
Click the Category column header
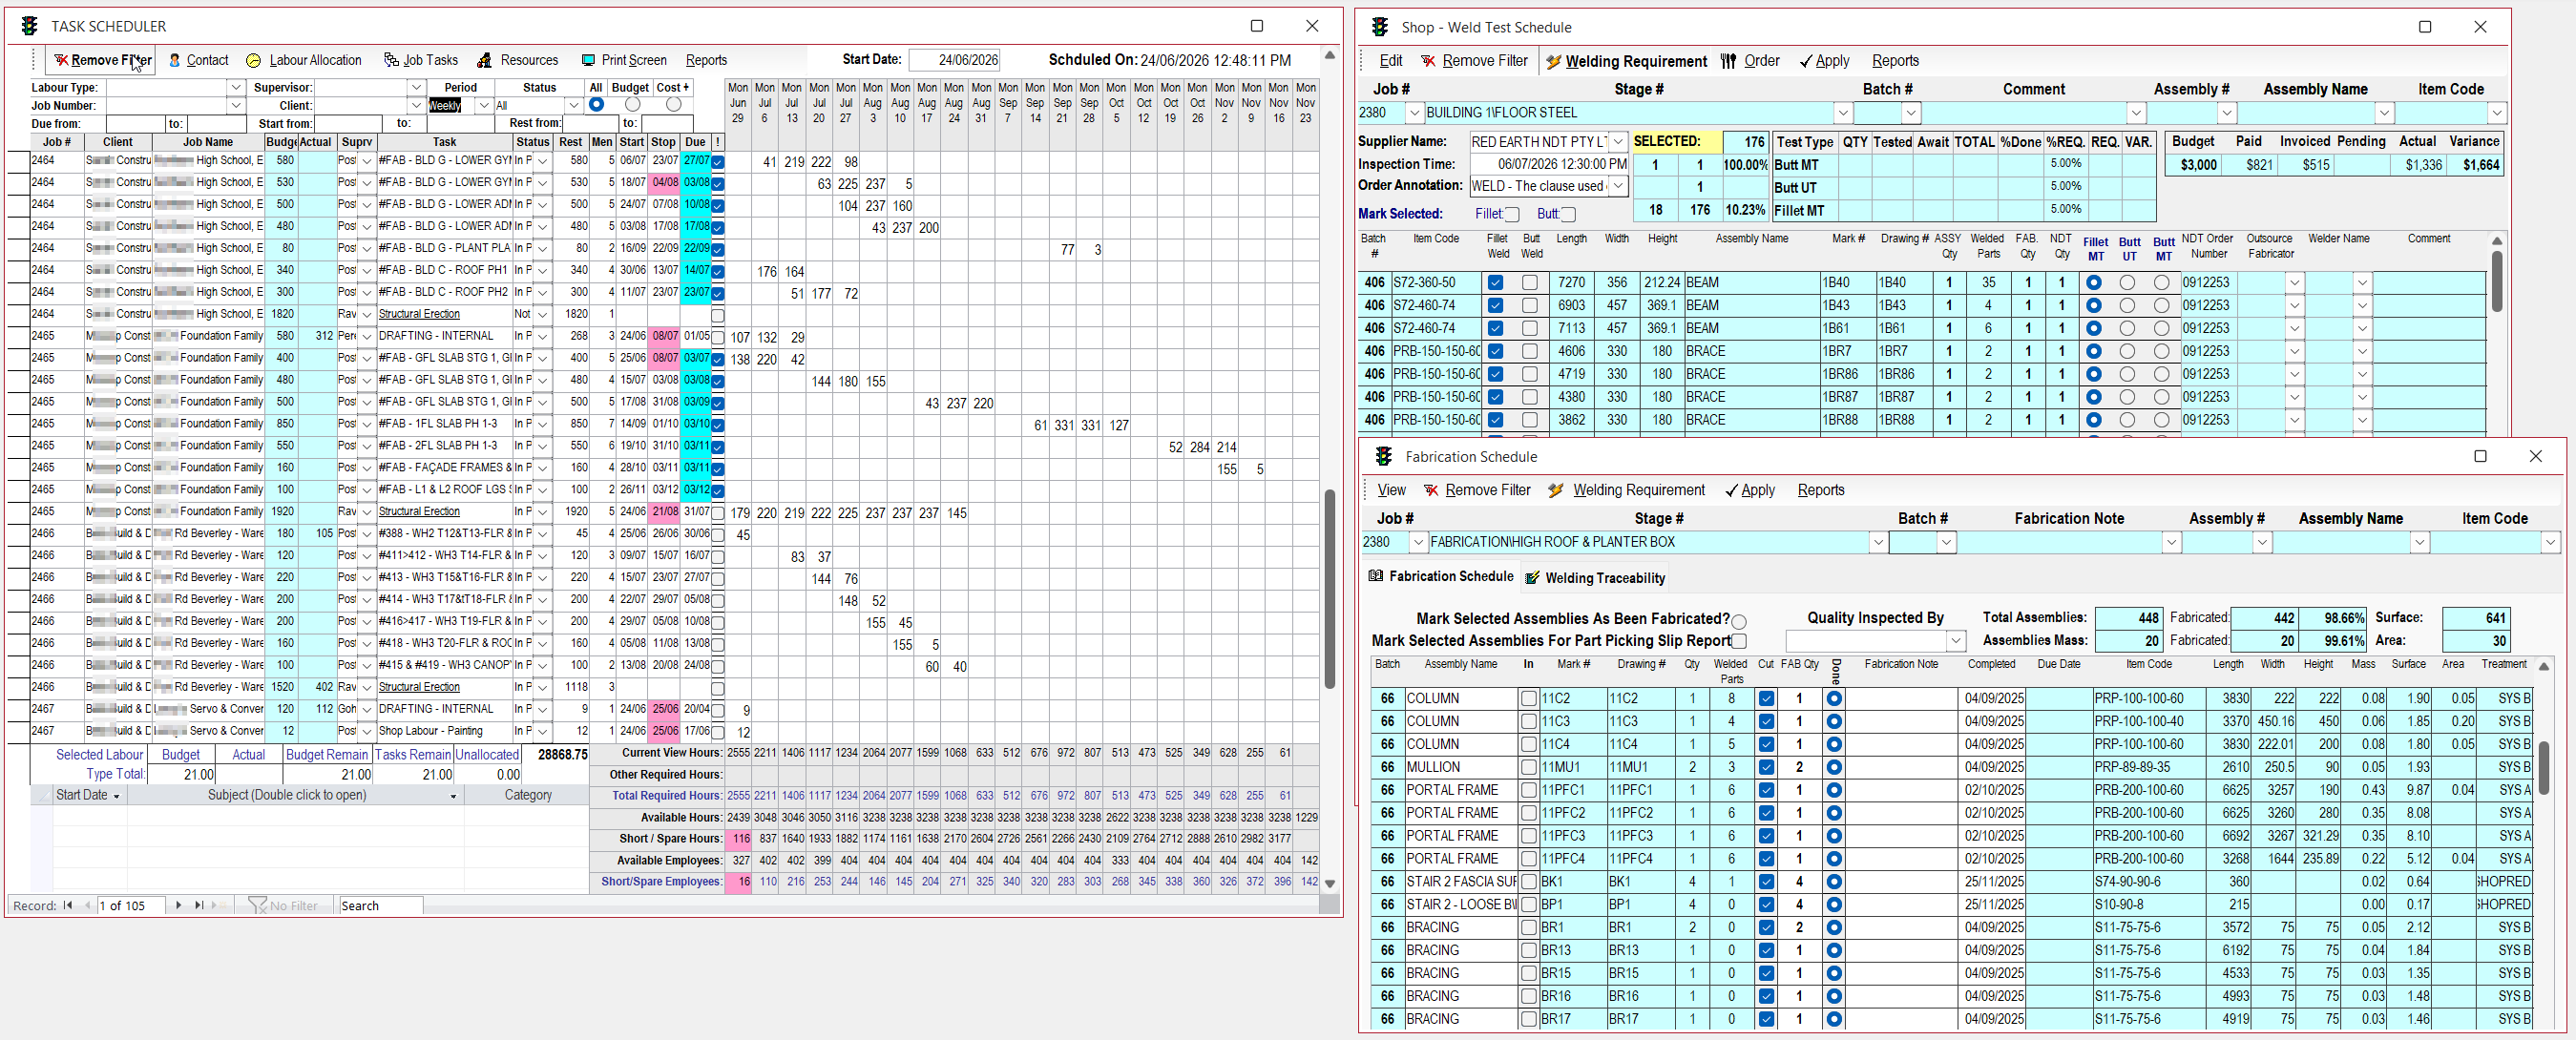(x=528, y=795)
